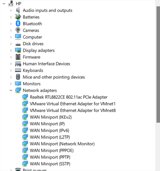Select the Display adapters label
This screenshot has height=171, width=160.
click(39, 50)
